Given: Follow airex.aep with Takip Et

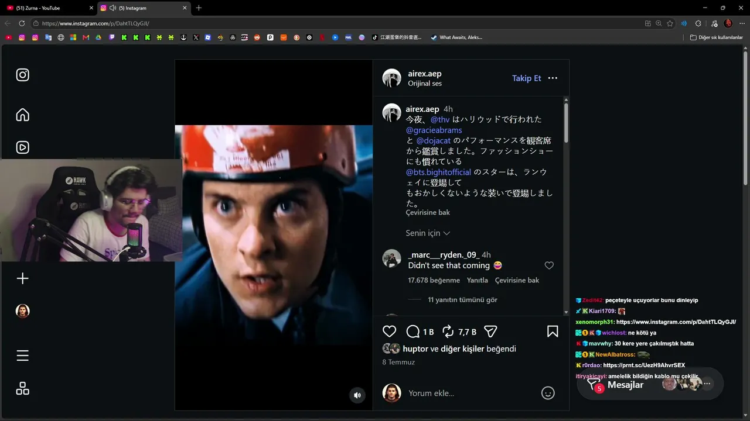Looking at the screenshot, I should 527,78.
